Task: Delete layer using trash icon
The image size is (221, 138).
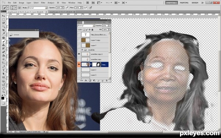Action: click(x=106, y=81)
